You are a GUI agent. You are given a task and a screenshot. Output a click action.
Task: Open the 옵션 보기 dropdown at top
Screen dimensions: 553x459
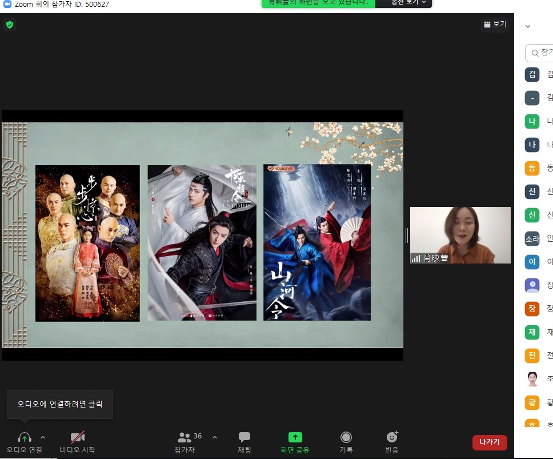pyautogui.click(x=403, y=3)
